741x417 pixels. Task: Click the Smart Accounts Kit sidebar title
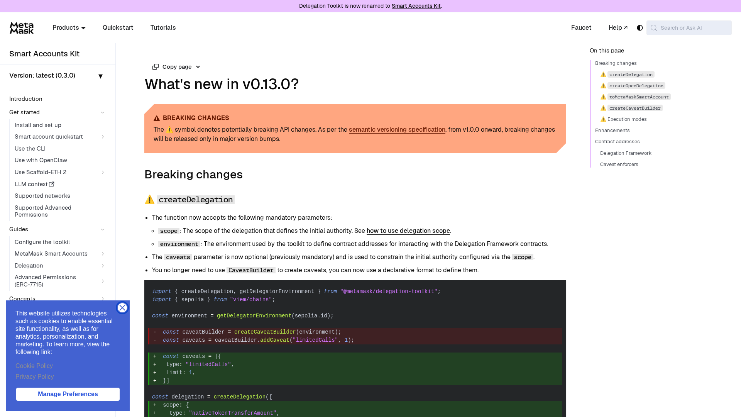pos(44,54)
